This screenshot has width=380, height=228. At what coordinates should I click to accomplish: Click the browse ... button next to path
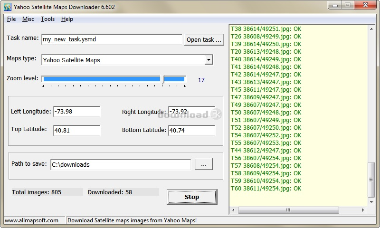pyautogui.click(x=204, y=164)
